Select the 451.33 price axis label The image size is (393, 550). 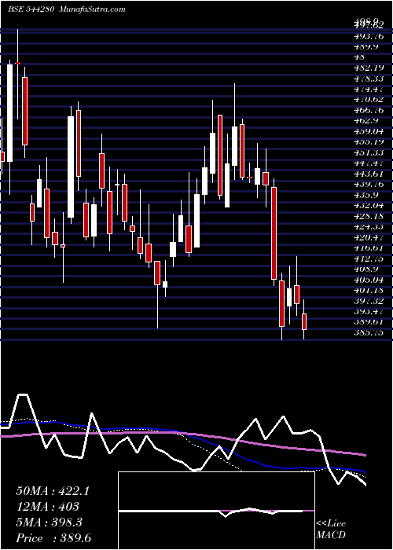[369, 152]
